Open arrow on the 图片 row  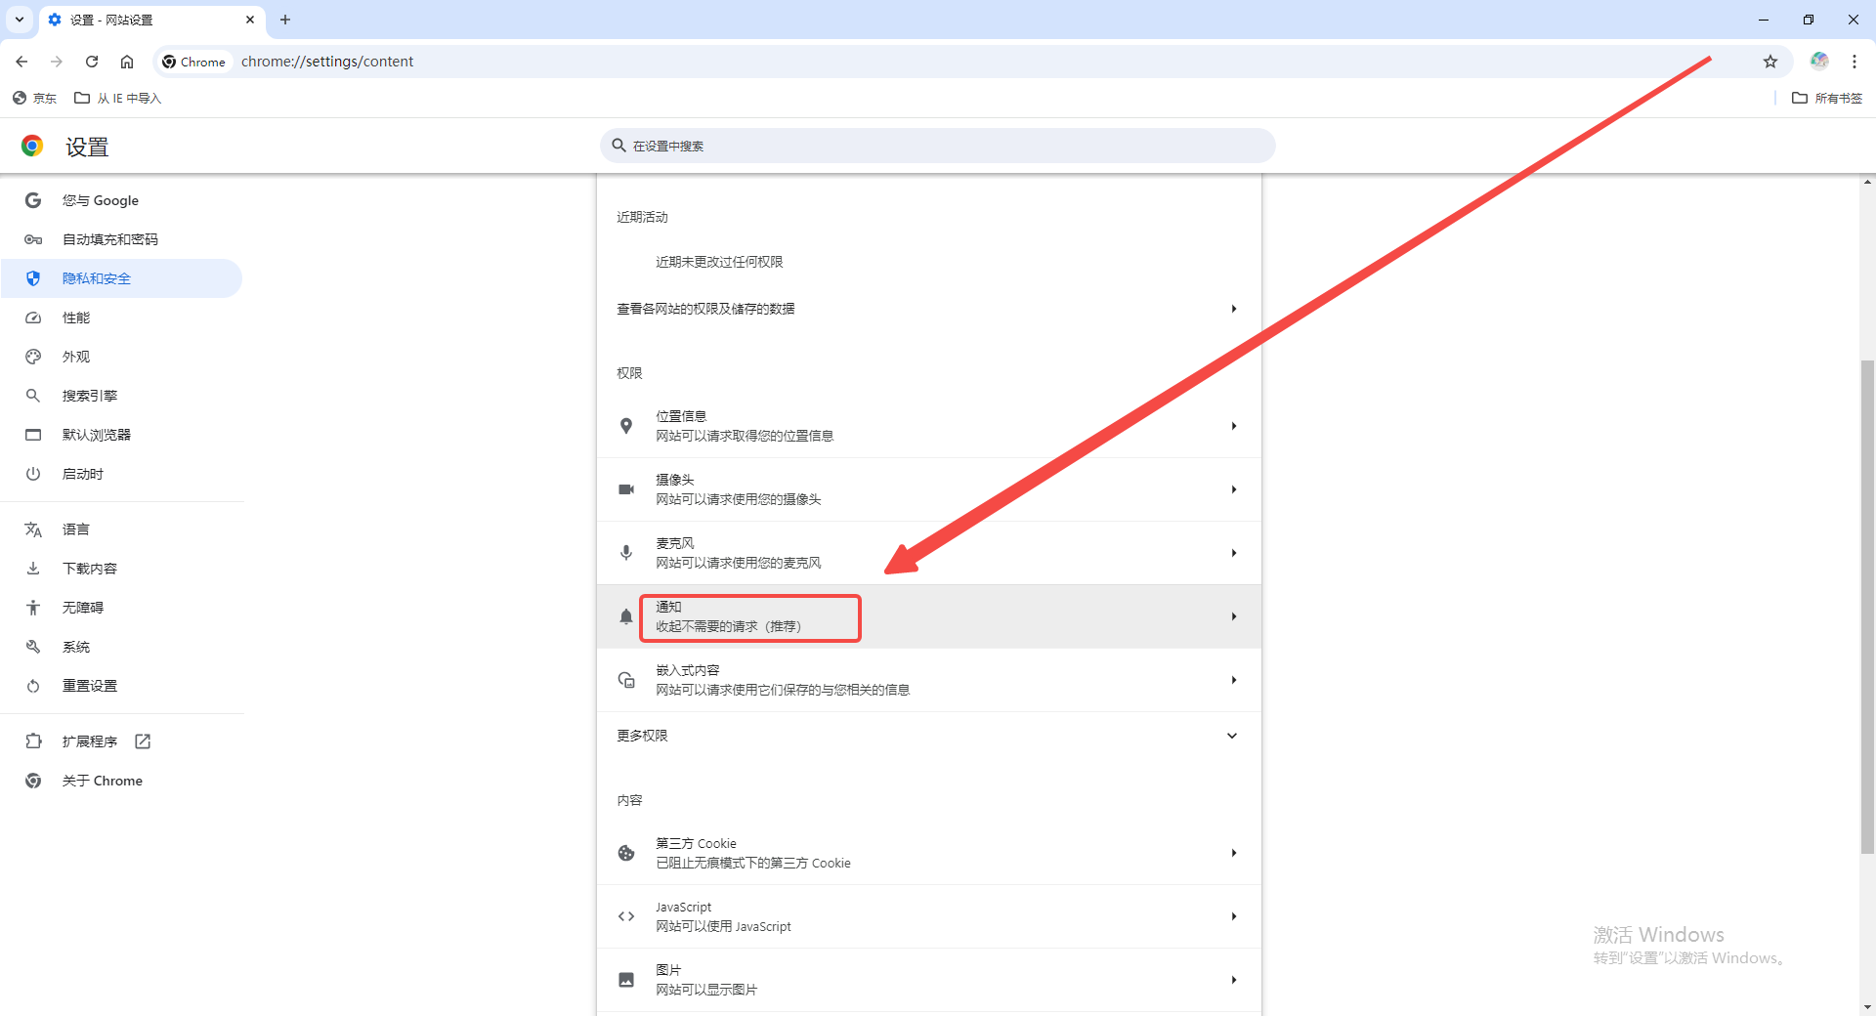(1234, 980)
